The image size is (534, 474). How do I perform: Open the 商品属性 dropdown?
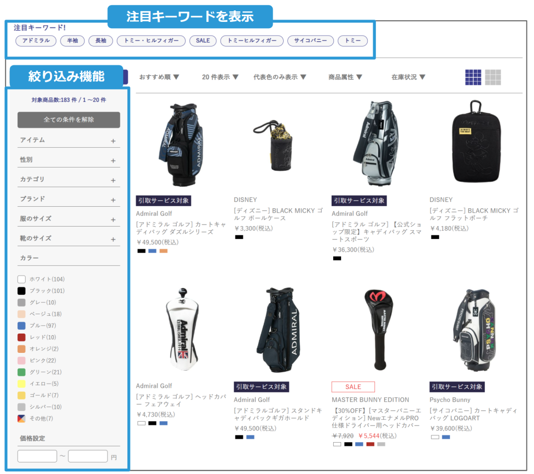(345, 77)
